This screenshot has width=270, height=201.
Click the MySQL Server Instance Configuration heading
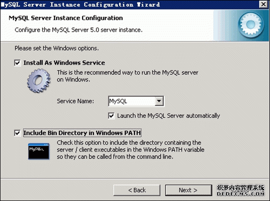66,18
